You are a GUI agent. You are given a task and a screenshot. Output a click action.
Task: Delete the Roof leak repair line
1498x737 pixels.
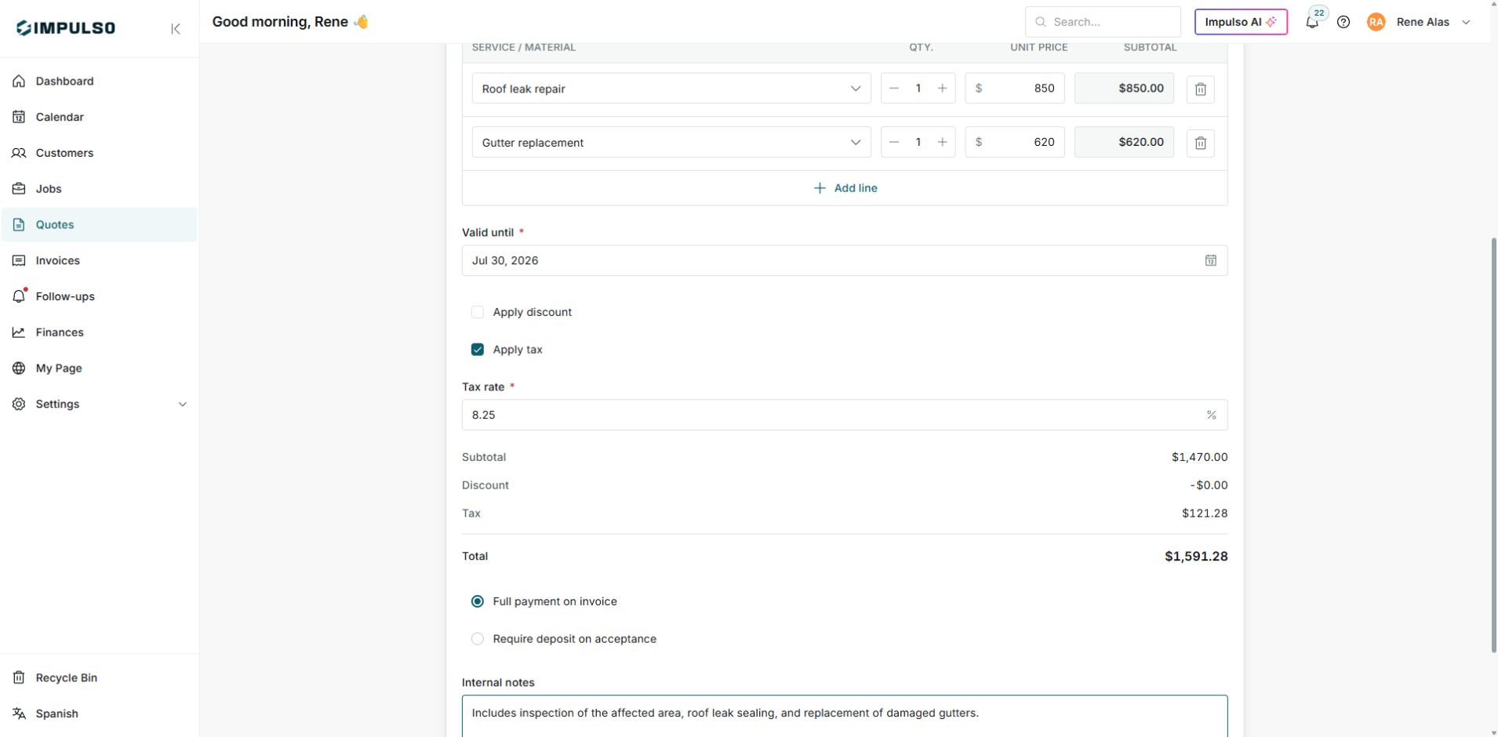click(1200, 89)
